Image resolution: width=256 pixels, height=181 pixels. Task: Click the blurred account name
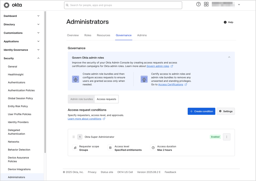[x=223, y=4]
